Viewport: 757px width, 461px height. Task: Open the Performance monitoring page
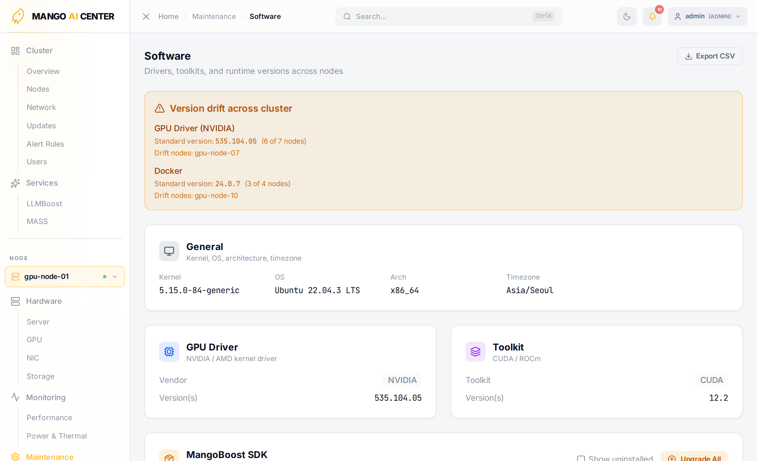click(49, 418)
